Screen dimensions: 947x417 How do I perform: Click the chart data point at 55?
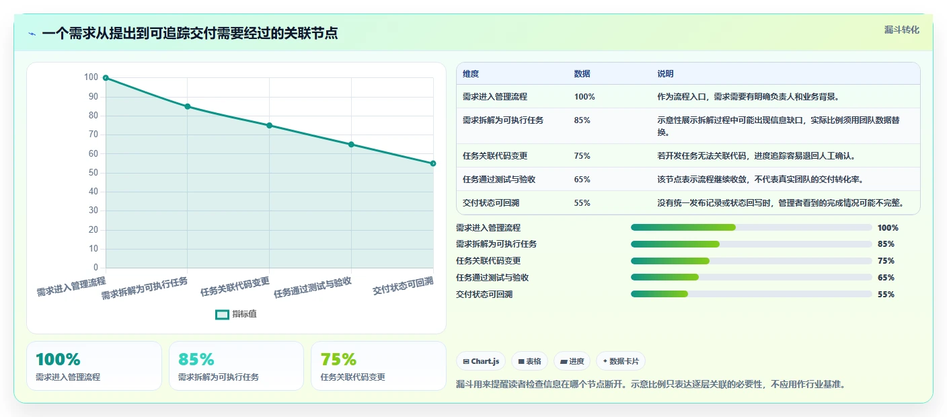[433, 163]
